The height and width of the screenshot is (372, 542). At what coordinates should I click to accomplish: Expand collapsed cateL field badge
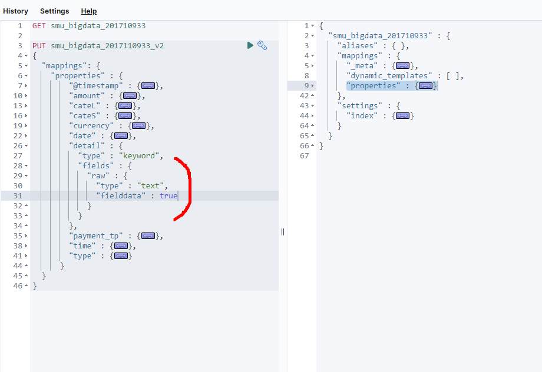125,106
